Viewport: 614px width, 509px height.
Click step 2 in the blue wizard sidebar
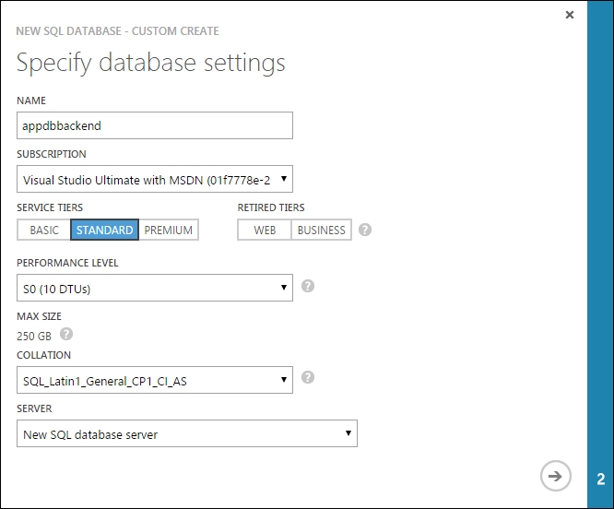coord(601,479)
